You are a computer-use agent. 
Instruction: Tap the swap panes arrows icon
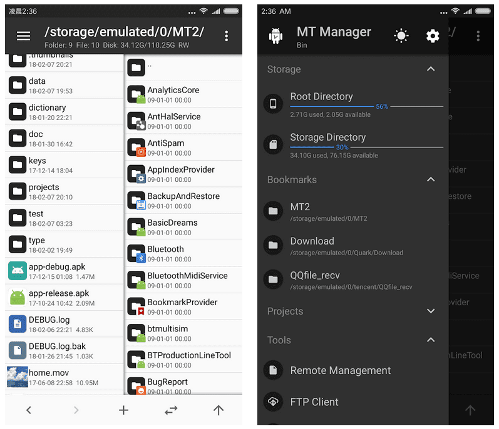tap(171, 410)
